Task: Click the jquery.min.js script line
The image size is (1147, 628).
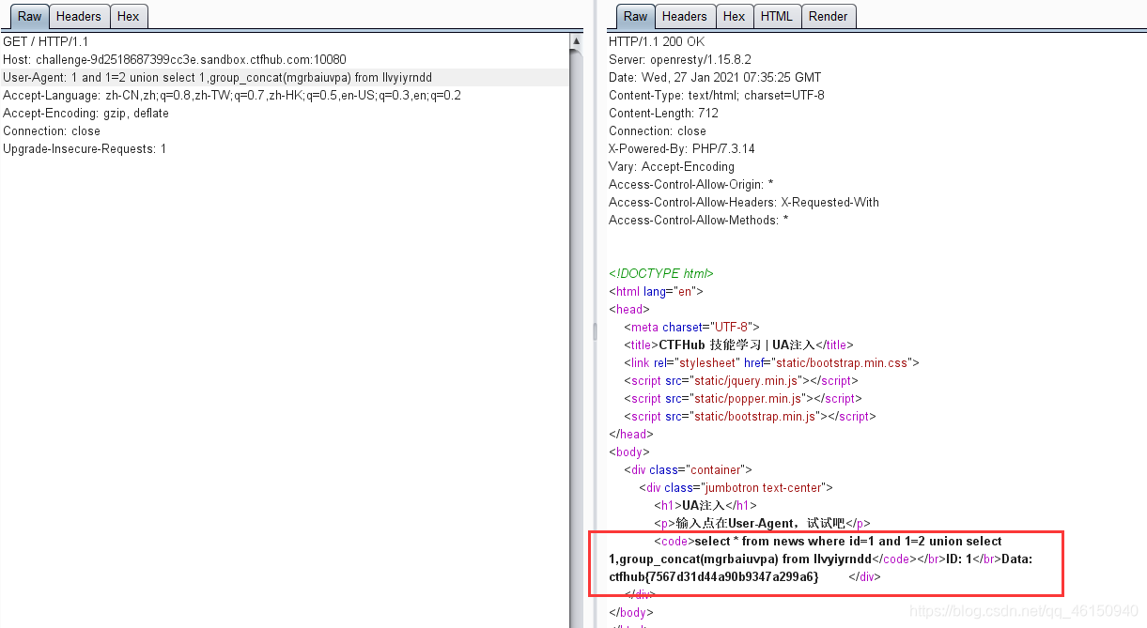Action: coord(741,380)
